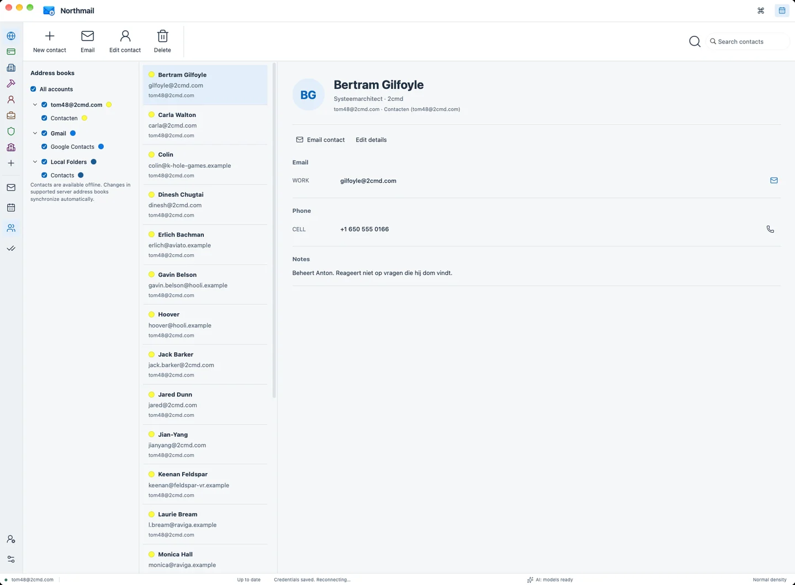Delete the selected contact via toolbar
795x585 pixels.
point(162,42)
